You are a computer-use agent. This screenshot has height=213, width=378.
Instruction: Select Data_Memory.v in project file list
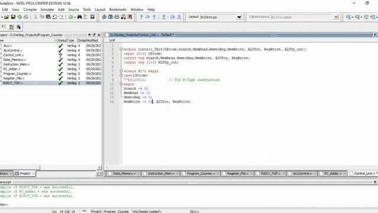14,59
